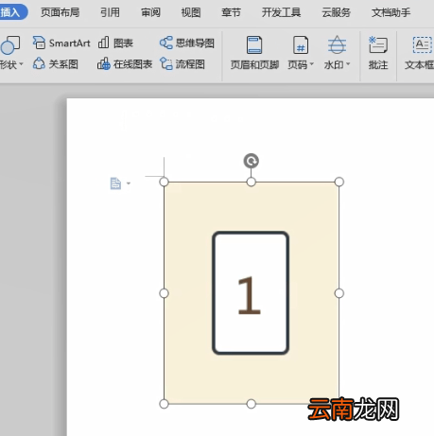Screen dimensions: 434x436
Task: Open the 视图 tab
Action: point(191,12)
